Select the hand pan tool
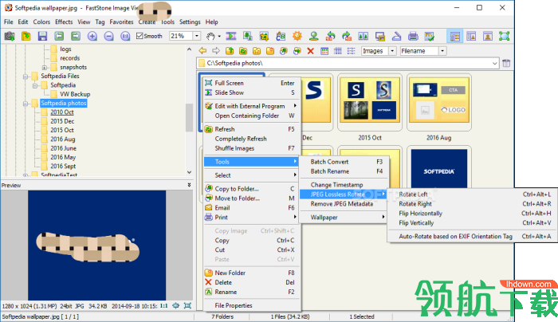558x322 pixels. click(210, 36)
